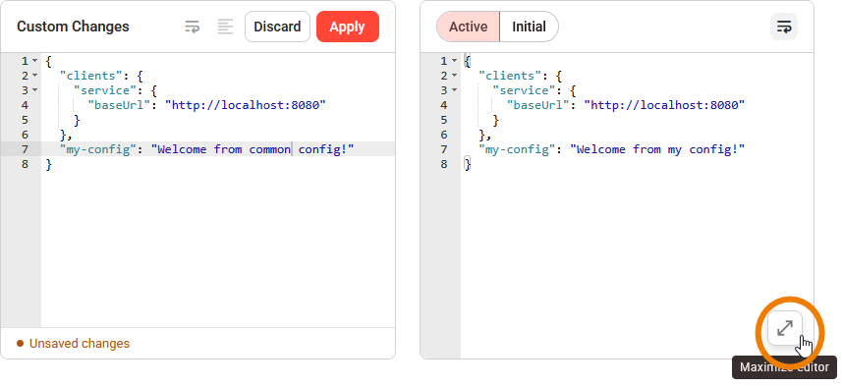The height and width of the screenshot is (387, 842).
Task: Click "Welcome from my config!" value in right editor
Action: 658,149
